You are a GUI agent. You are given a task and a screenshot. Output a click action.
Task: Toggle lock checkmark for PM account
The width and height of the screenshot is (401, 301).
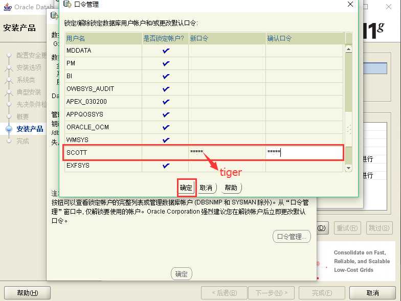click(x=166, y=63)
